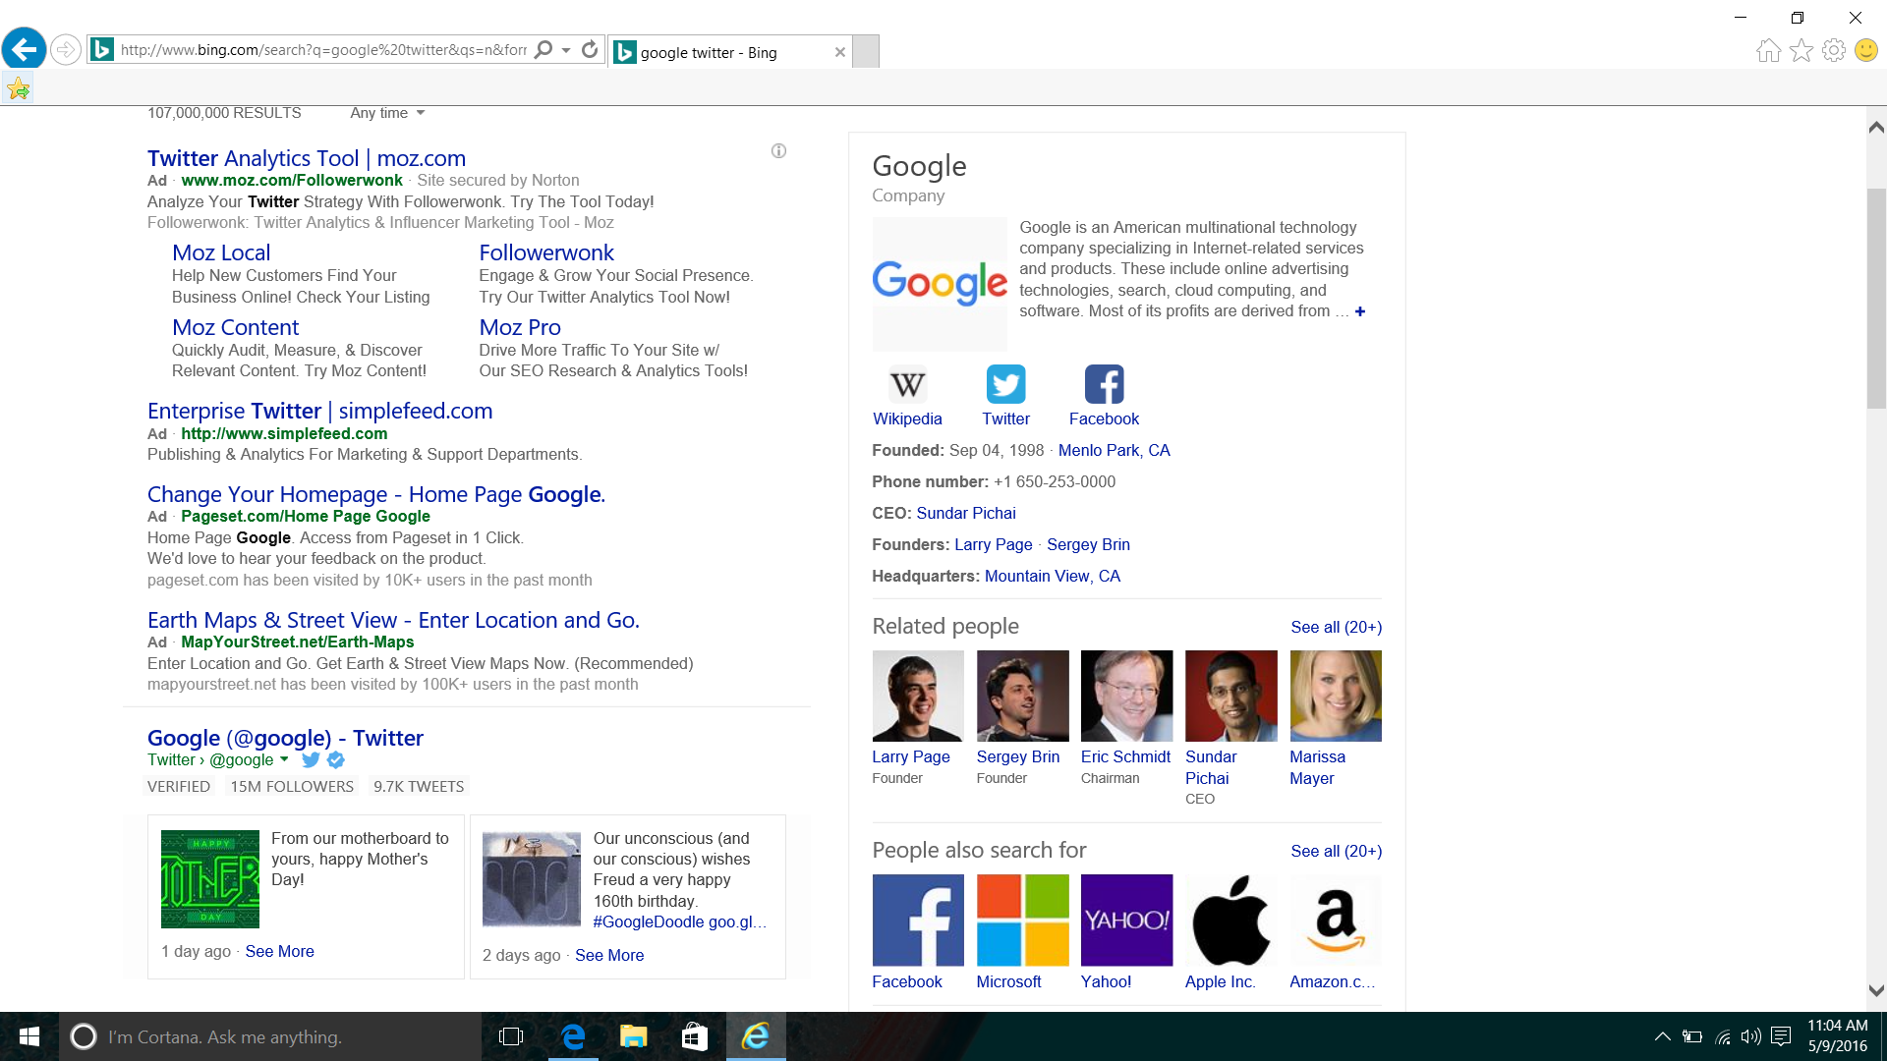
Task: Click the Wi-Fi network tray icon
Action: click(1723, 1036)
